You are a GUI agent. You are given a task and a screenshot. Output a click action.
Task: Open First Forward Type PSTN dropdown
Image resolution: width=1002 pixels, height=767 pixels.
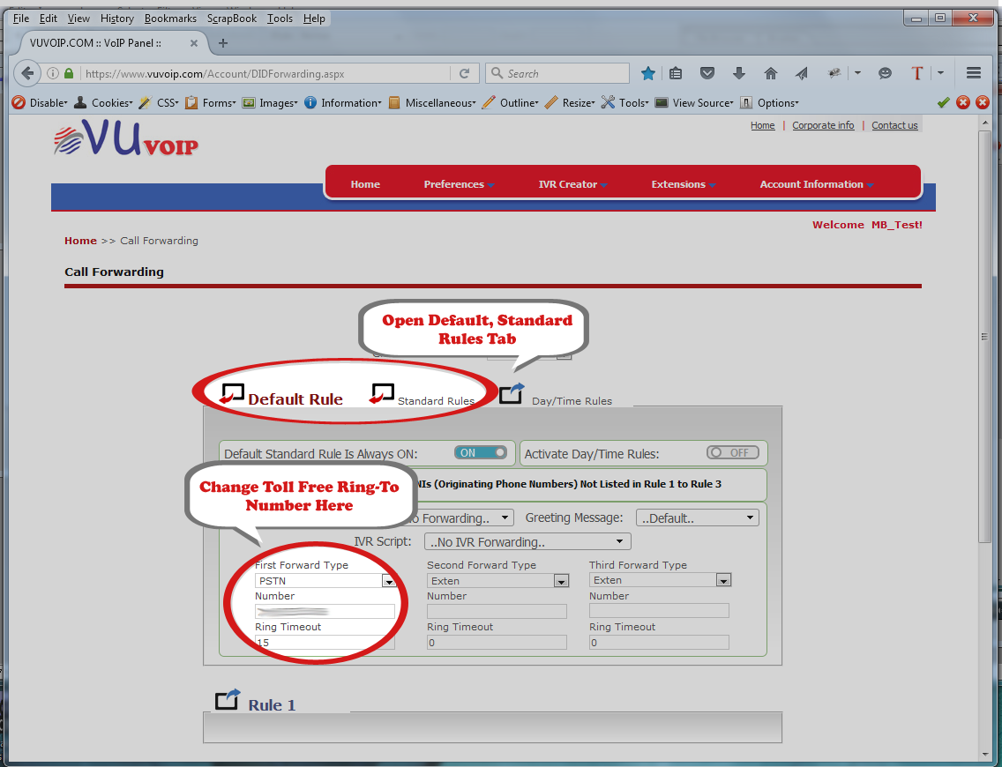(325, 580)
